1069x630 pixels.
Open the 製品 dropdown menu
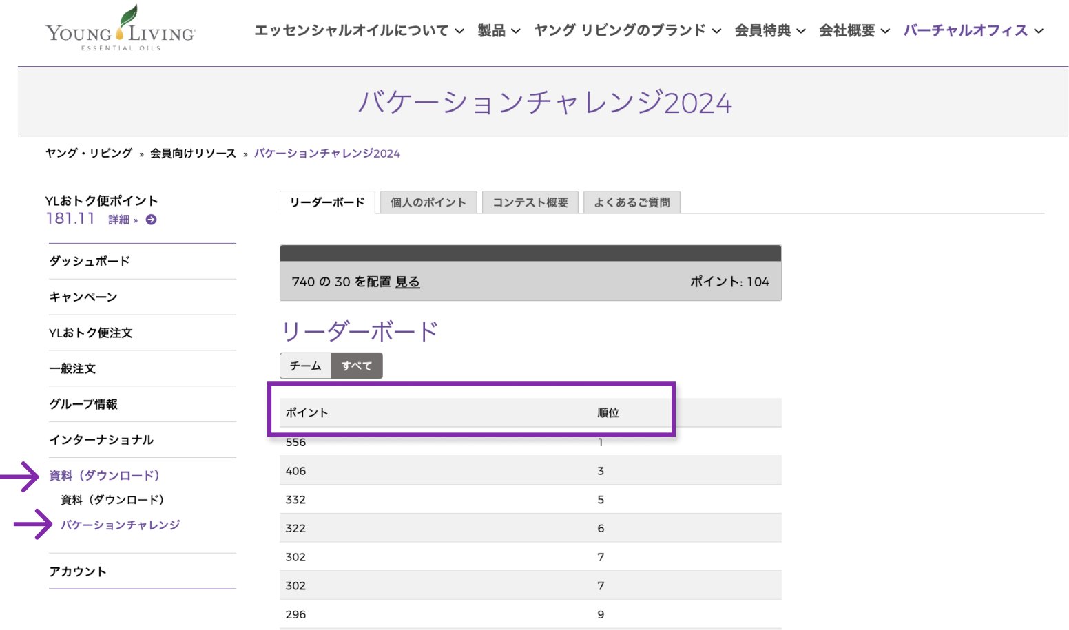coord(499,31)
